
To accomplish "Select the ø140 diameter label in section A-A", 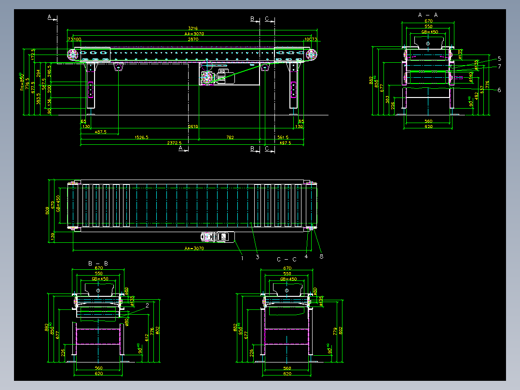I will (471, 77).
